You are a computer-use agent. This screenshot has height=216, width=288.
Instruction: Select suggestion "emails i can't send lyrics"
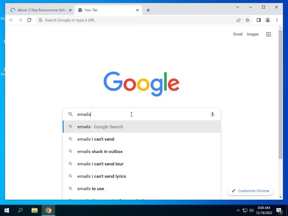pos(142,176)
